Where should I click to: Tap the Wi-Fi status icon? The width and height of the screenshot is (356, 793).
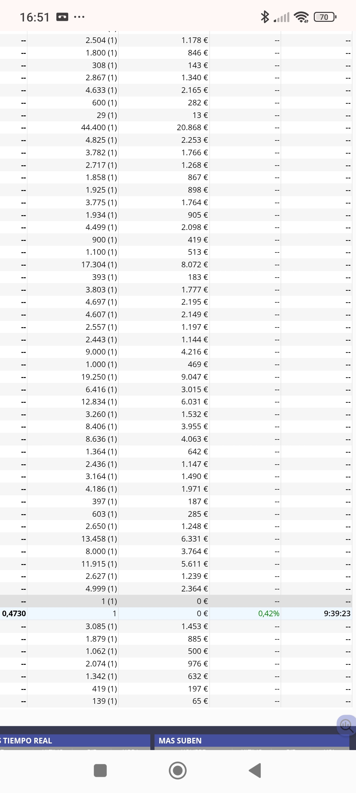[301, 17]
